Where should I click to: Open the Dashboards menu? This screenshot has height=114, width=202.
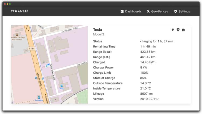(x=131, y=11)
